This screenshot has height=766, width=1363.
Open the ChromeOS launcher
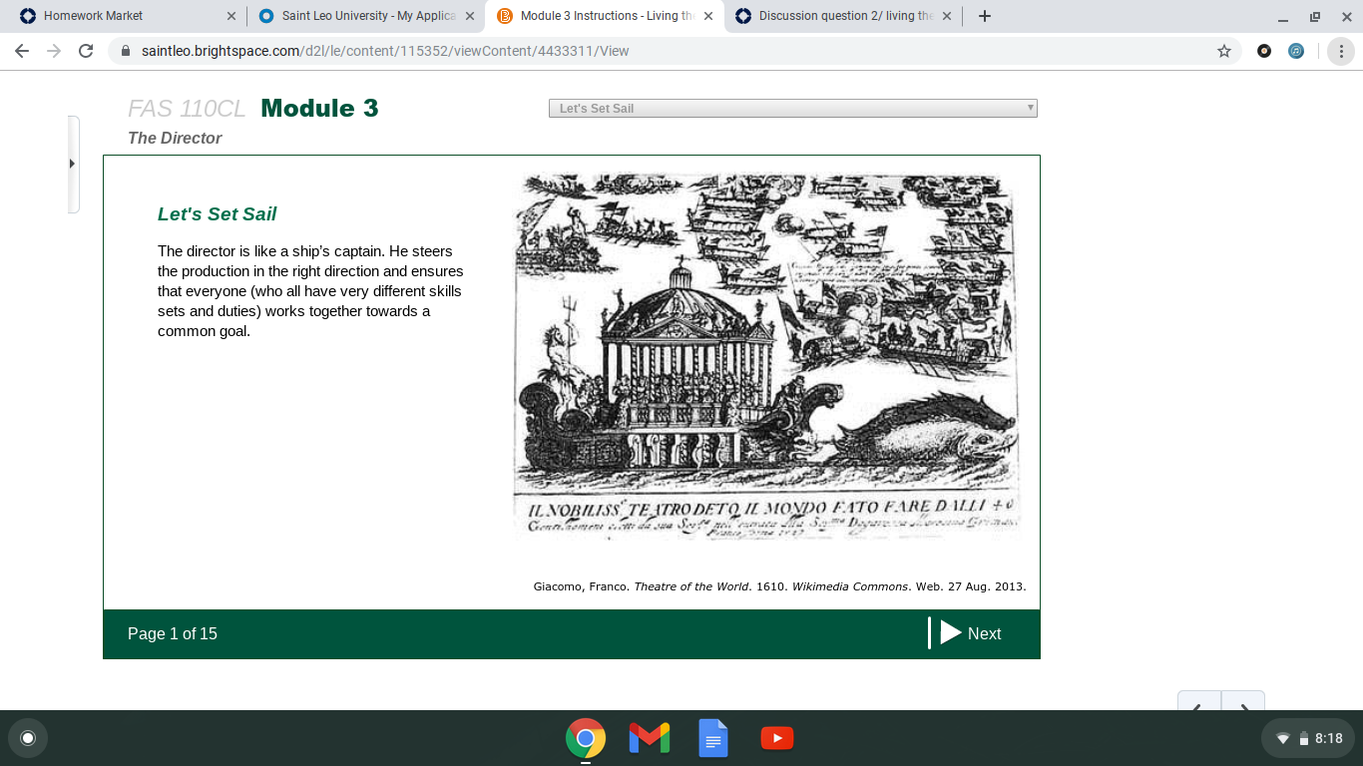[28, 738]
